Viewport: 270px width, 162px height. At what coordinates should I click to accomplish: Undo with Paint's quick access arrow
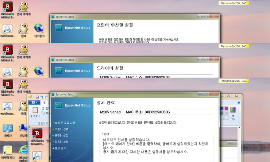point(42,97)
